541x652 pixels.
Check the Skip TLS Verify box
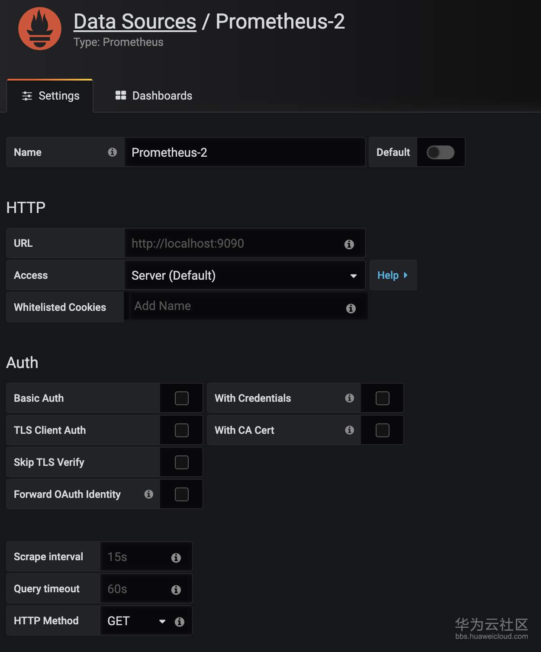(181, 462)
